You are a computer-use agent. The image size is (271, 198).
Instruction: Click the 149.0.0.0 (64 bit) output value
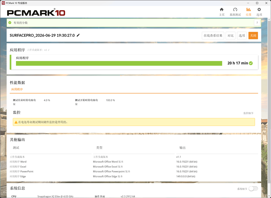pyautogui.click(x=186, y=176)
